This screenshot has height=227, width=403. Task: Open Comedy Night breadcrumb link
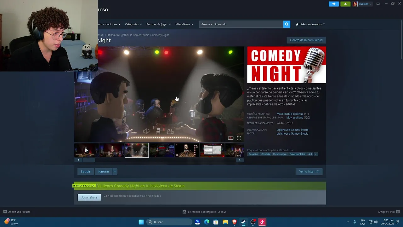coord(160,35)
